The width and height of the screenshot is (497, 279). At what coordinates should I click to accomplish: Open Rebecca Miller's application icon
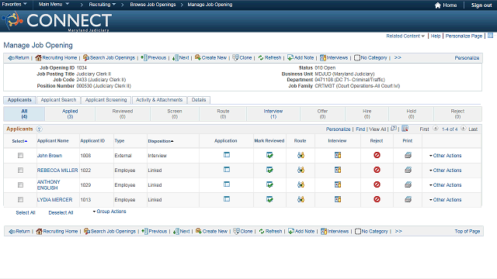227,170
